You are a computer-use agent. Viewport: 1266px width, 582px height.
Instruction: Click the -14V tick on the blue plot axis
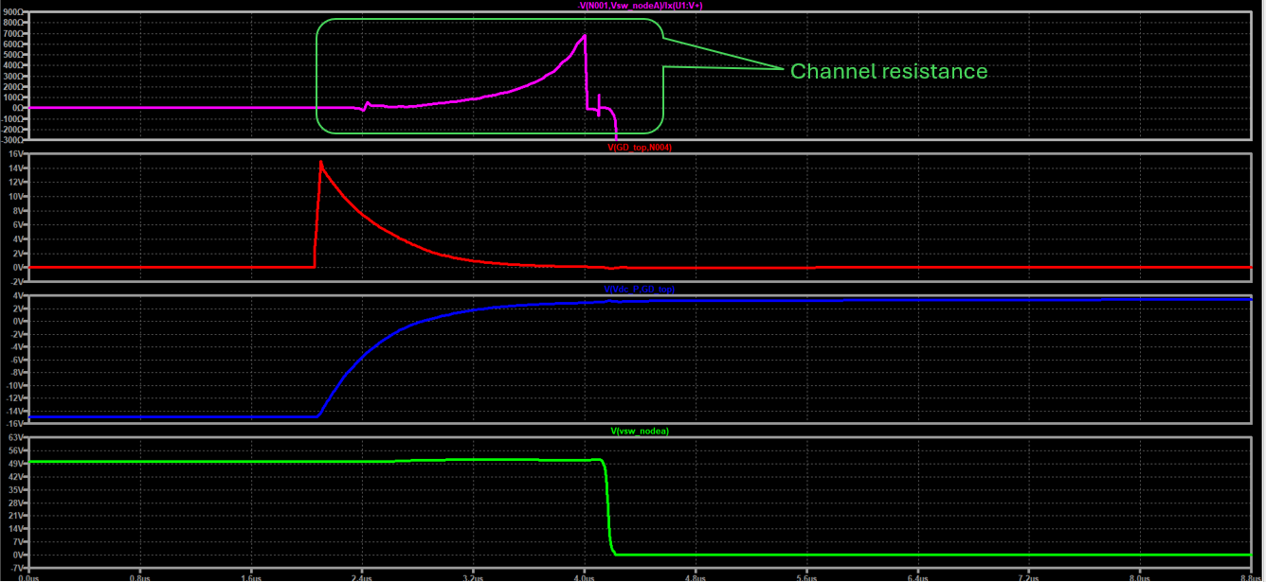click(13, 412)
